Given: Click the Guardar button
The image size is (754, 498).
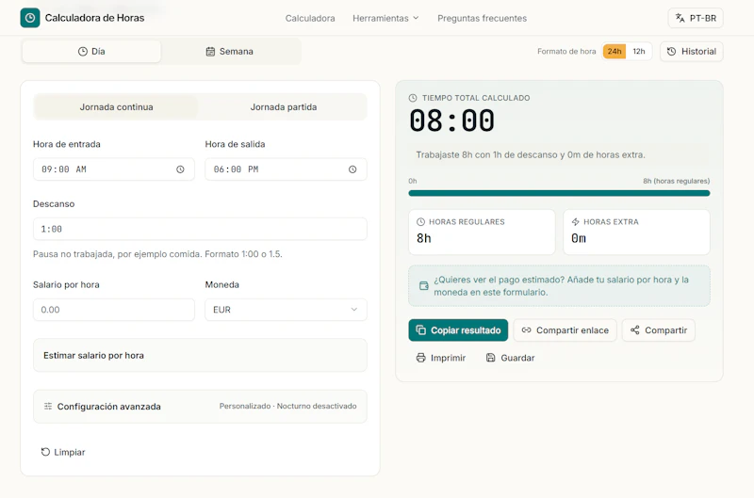Looking at the screenshot, I should [510, 358].
